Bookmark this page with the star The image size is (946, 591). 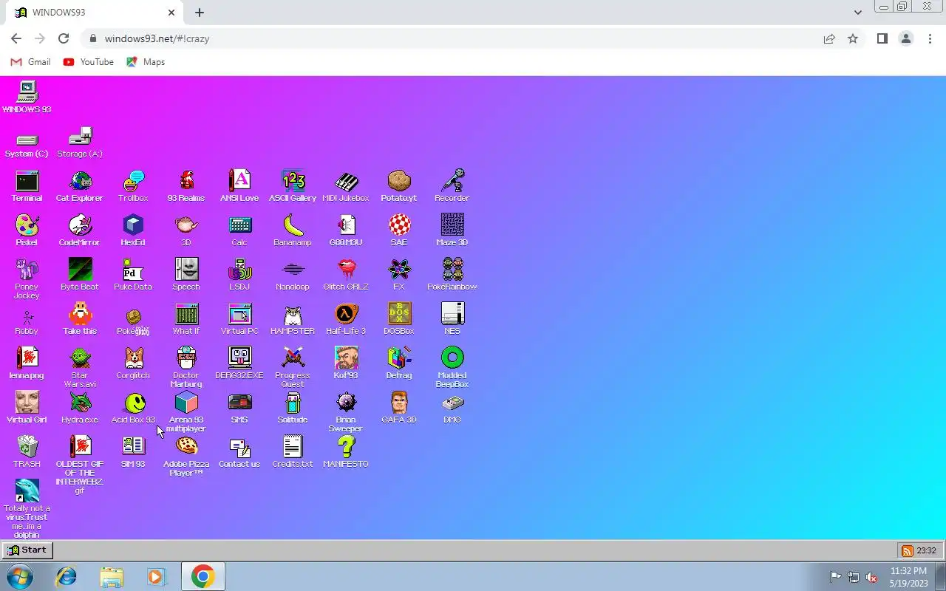[x=853, y=38]
